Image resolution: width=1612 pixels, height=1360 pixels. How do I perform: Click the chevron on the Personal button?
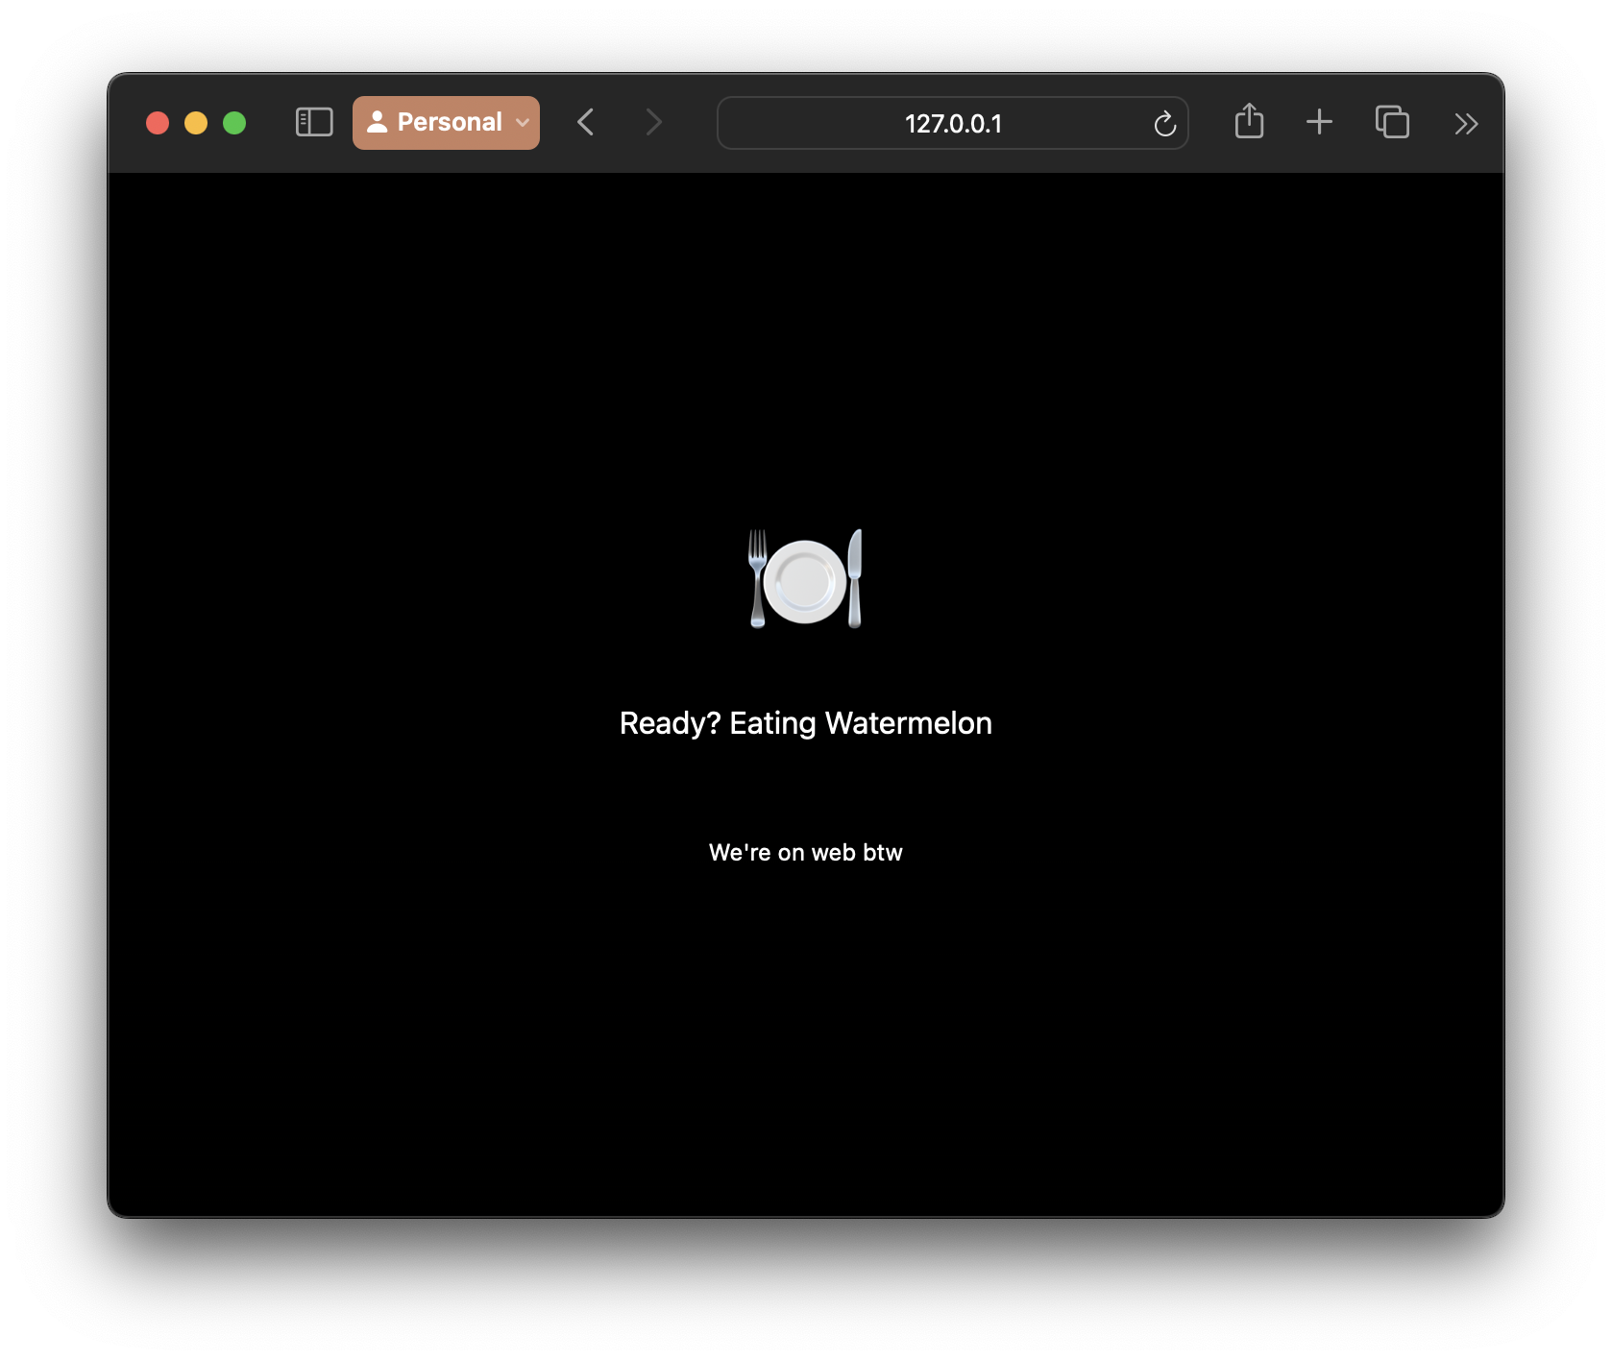[523, 123]
